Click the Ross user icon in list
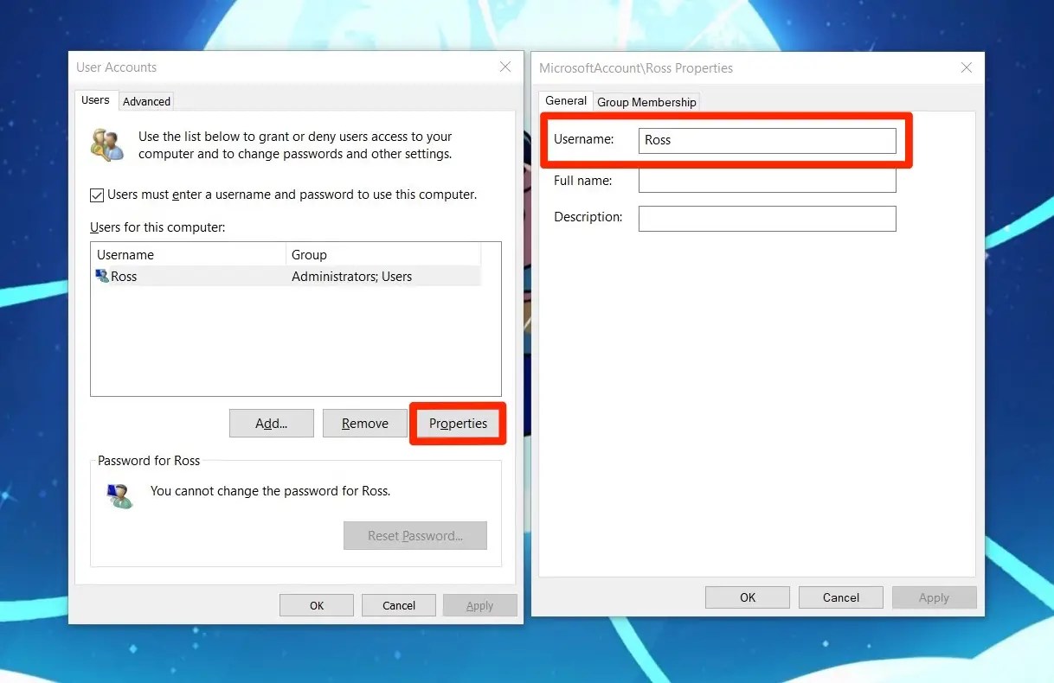This screenshot has height=683, width=1054. 102,277
